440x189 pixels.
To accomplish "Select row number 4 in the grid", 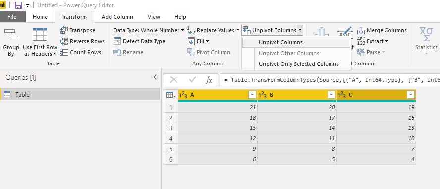I will (x=171, y=139).
